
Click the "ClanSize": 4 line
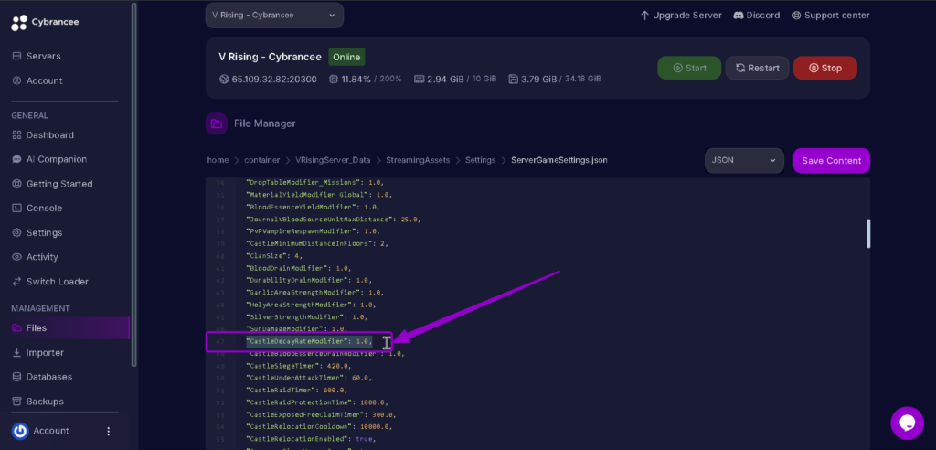[274, 256]
